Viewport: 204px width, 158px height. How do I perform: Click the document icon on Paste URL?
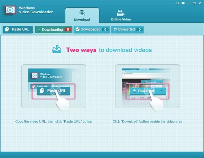point(8,30)
